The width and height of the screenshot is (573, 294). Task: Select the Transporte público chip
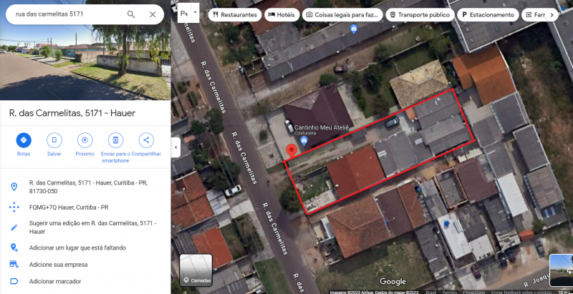[420, 15]
